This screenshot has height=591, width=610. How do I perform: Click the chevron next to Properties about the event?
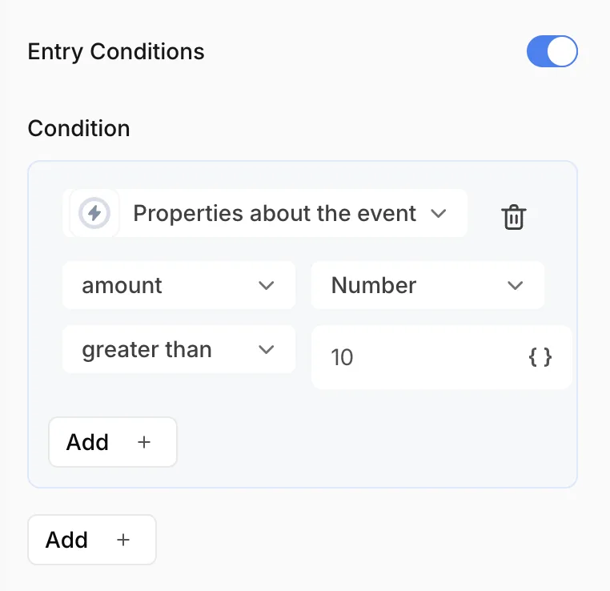pos(439,213)
